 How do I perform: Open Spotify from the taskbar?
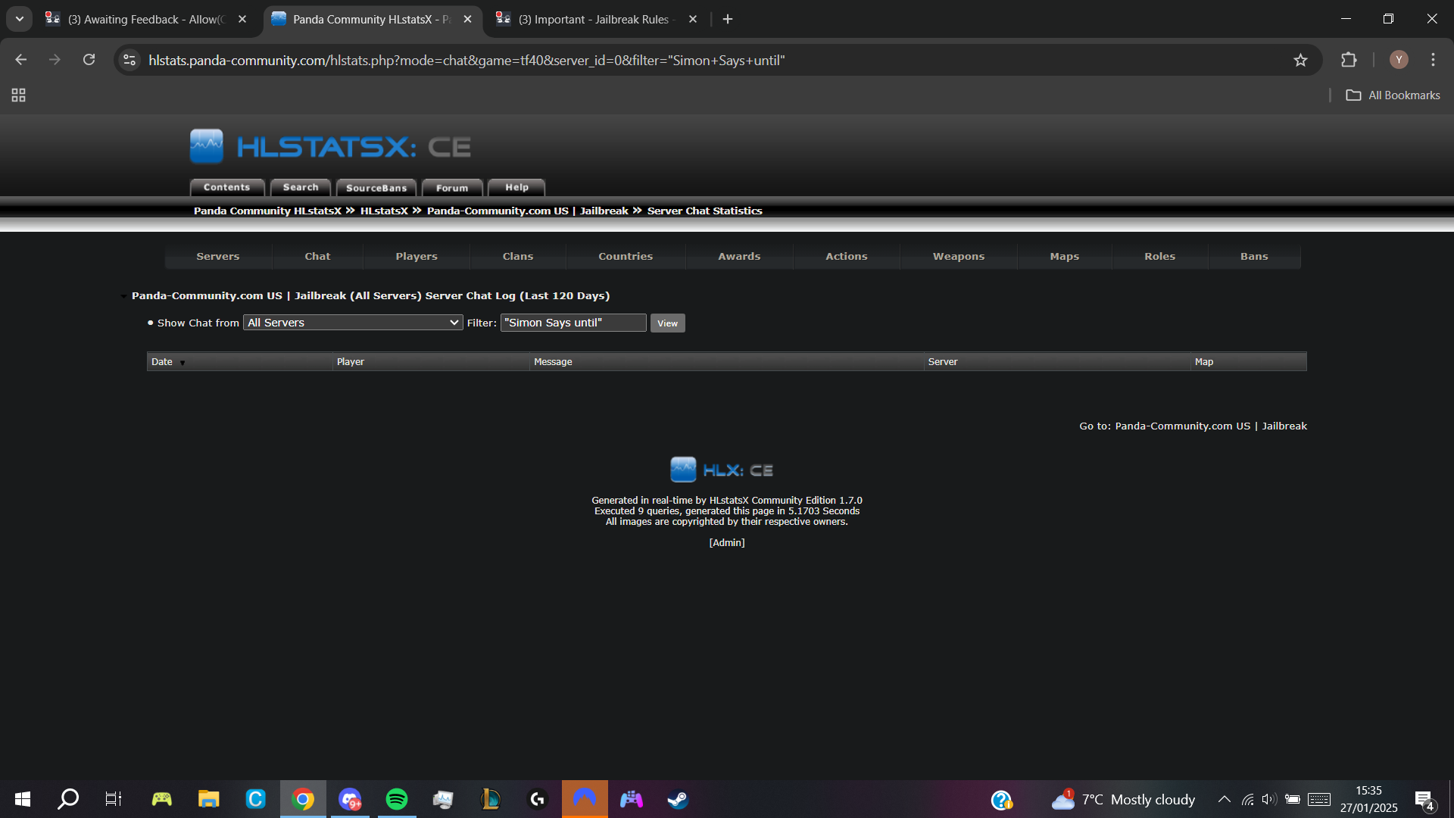(x=396, y=799)
